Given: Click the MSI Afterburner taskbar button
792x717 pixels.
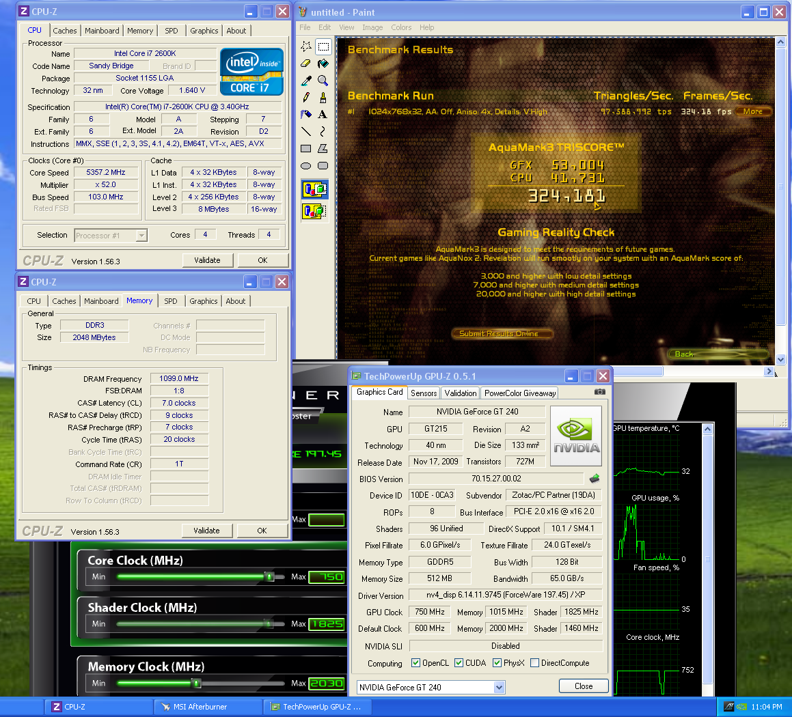Looking at the screenshot, I should 208,707.
